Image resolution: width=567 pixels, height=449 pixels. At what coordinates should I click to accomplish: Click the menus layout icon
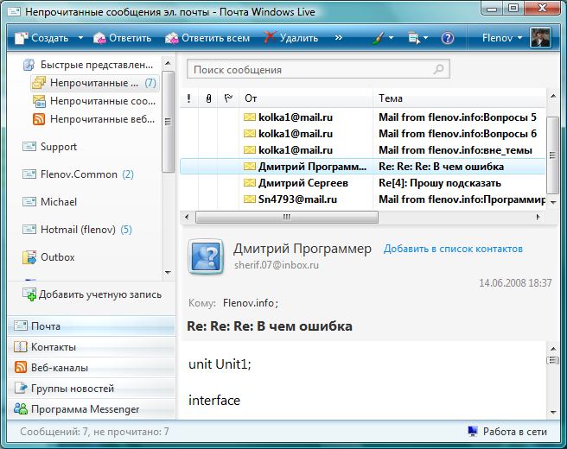click(414, 38)
